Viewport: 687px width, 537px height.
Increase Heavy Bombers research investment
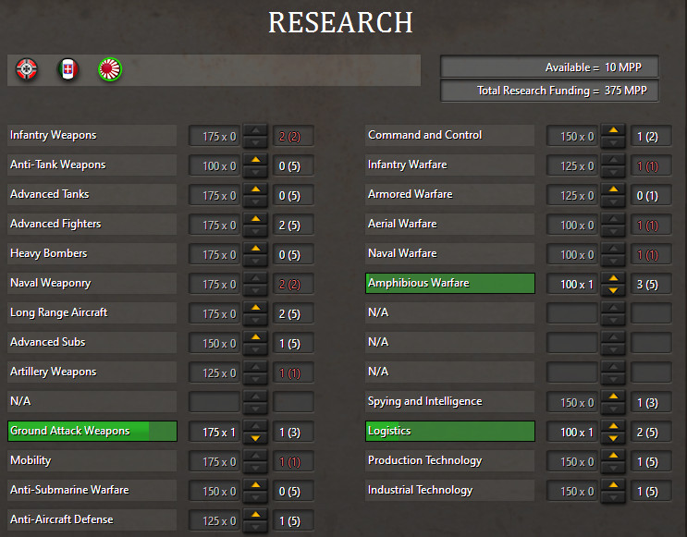[x=255, y=249]
